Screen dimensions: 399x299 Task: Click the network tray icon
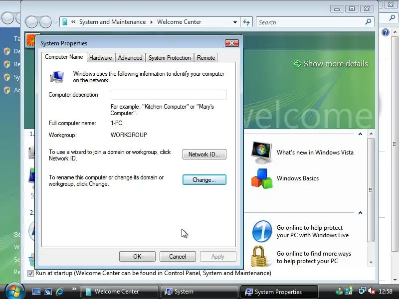pyautogui.click(x=362, y=291)
